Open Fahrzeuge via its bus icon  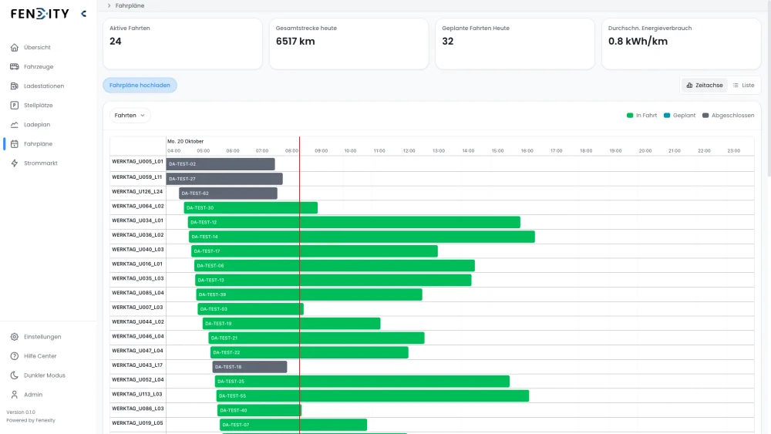[15, 67]
